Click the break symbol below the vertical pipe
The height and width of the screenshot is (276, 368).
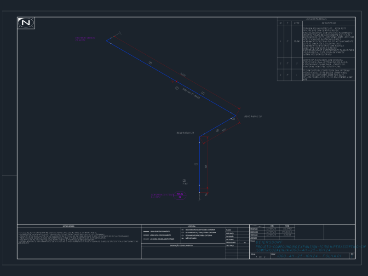coord(200,198)
